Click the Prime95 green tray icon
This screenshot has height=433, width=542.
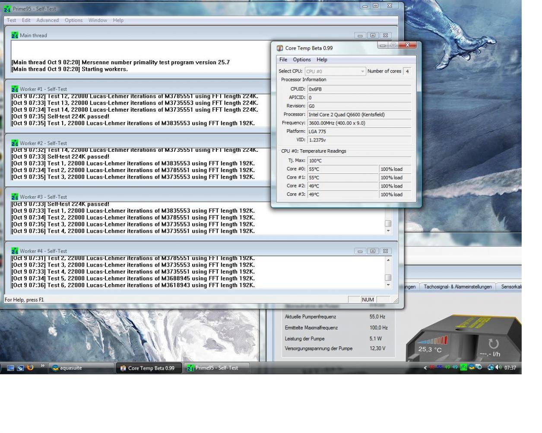tap(463, 367)
